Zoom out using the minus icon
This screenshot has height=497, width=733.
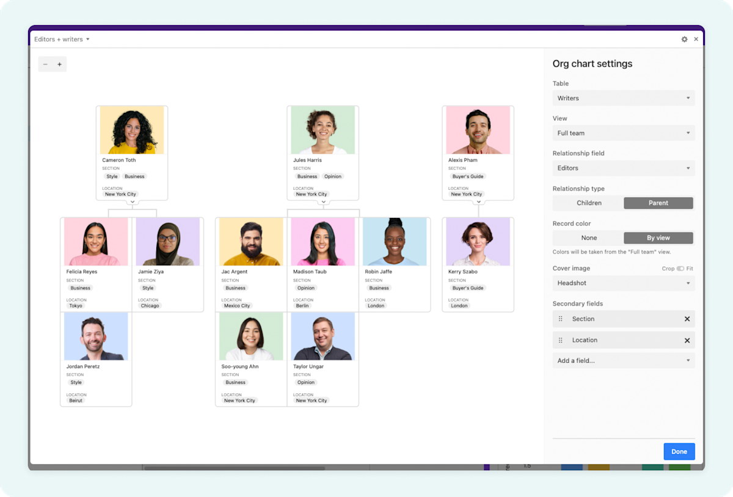(x=45, y=63)
